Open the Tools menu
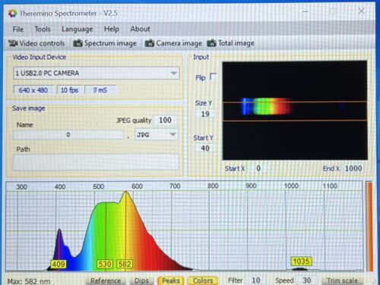 click(x=43, y=30)
